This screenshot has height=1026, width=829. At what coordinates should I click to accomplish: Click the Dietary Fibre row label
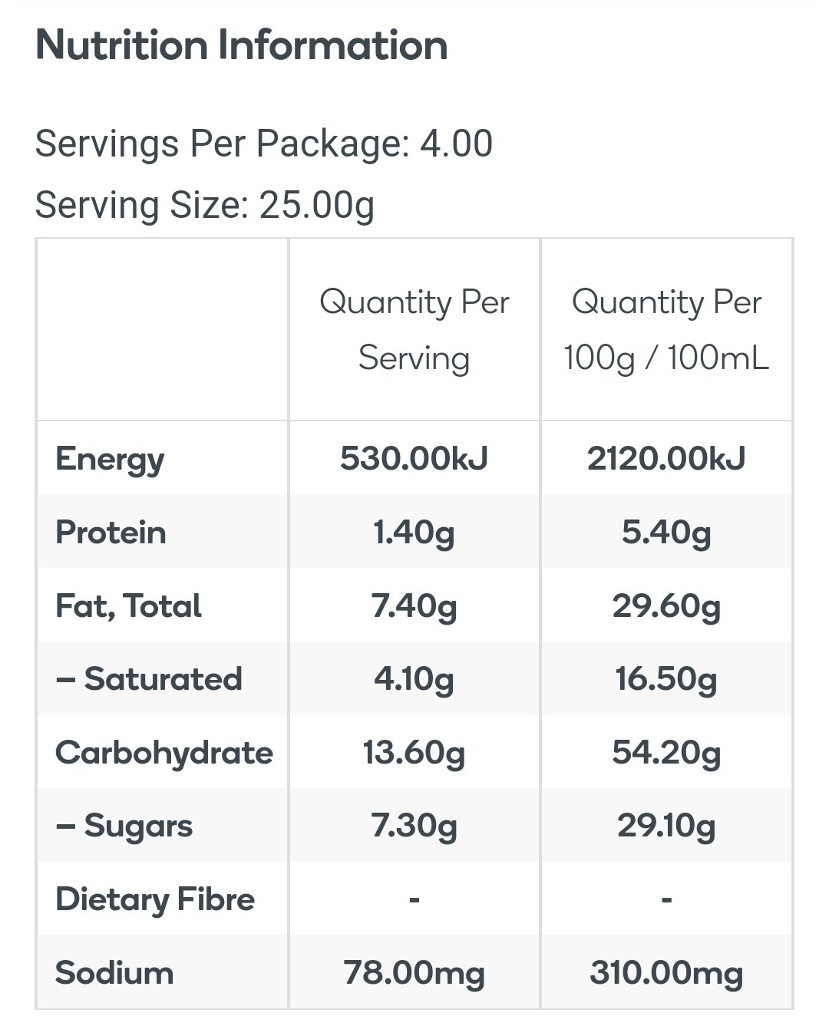(155, 899)
